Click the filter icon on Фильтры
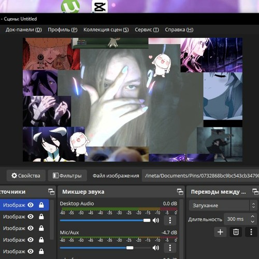 pos(55,176)
